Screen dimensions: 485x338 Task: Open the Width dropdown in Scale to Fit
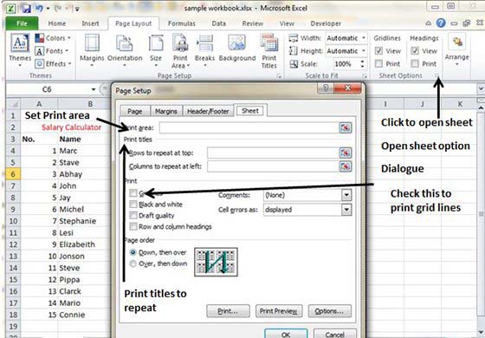click(x=364, y=38)
